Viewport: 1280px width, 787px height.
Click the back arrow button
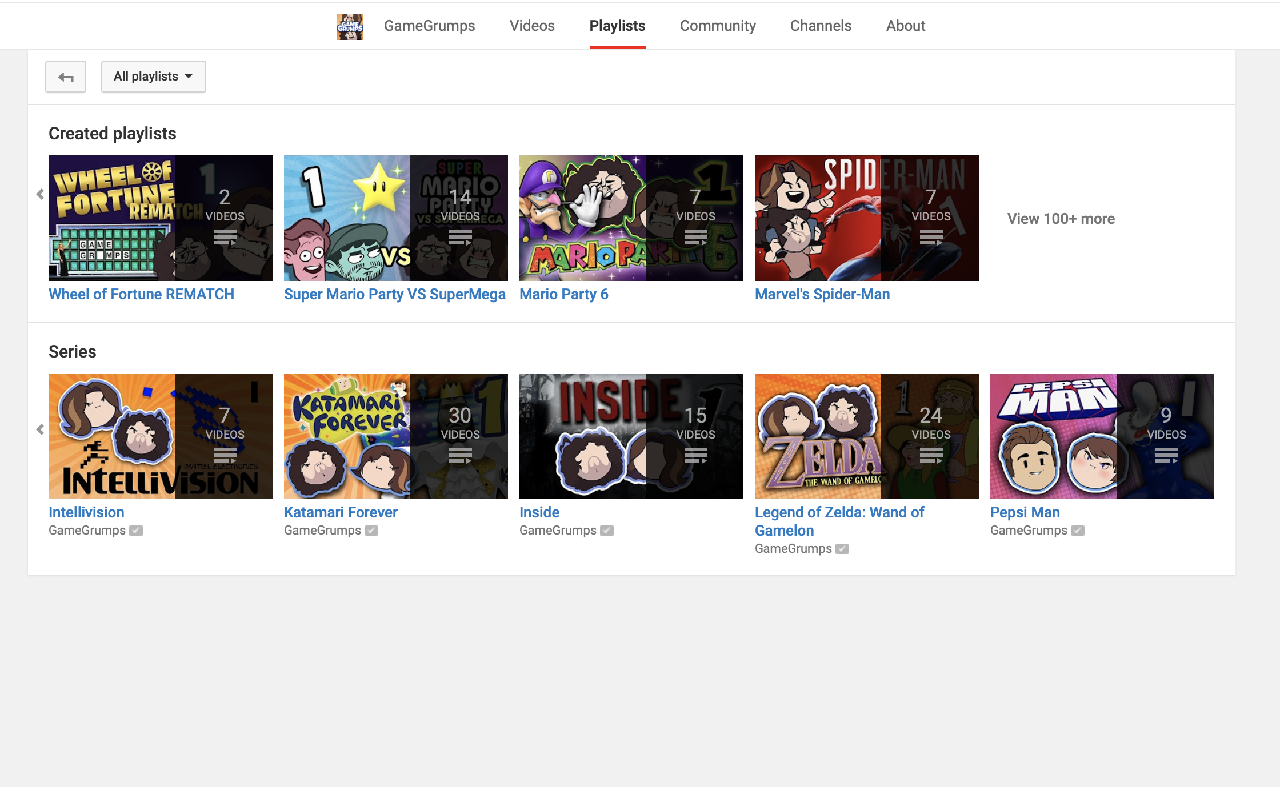pos(66,77)
